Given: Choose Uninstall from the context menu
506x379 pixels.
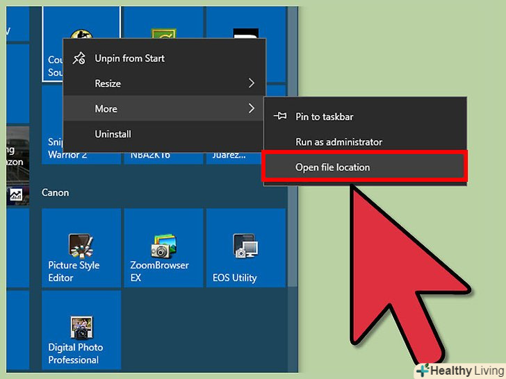Looking at the screenshot, I should (164, 134).
